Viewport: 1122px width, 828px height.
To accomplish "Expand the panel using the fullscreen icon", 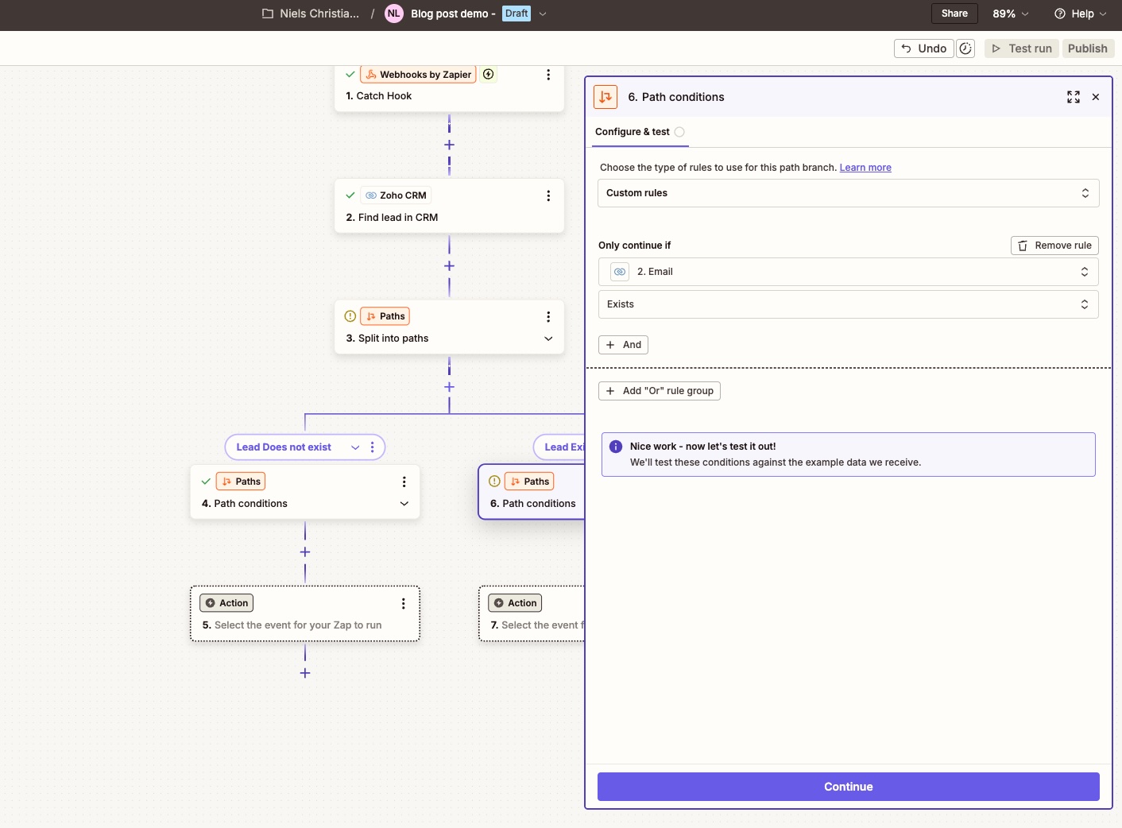I will (1074, 97).
